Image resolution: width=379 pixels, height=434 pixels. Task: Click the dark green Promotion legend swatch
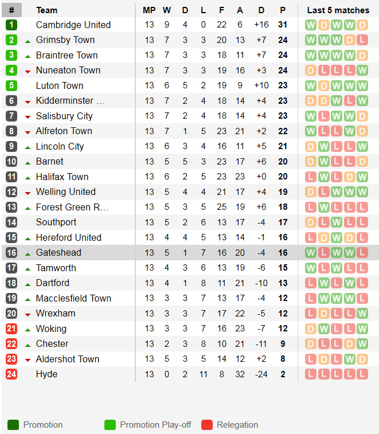pyautogui.click(x=13, y=425)
